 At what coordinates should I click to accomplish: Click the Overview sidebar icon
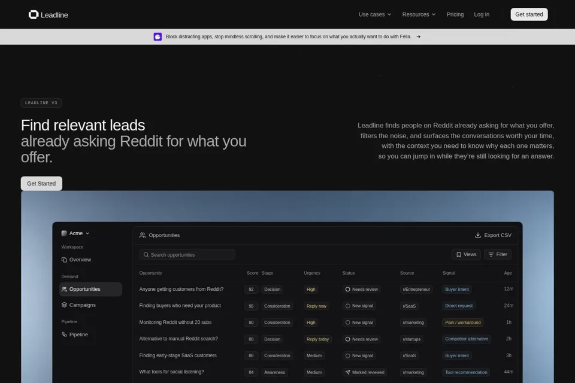pyautogui.click(x=64, y=260)
